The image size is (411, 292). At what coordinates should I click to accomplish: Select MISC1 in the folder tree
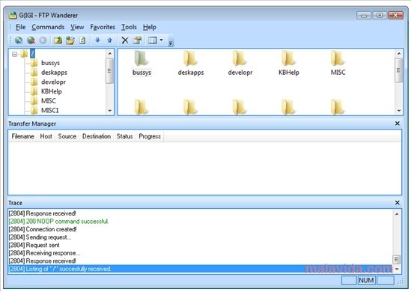tap(50, 110)
